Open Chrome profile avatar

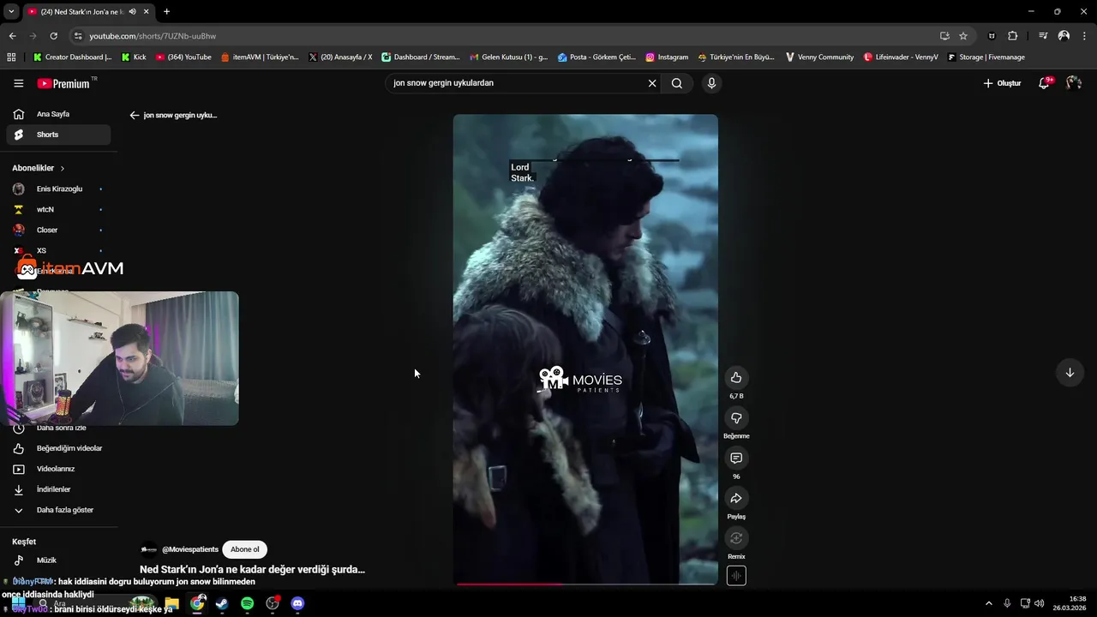tap(1064, 36)
